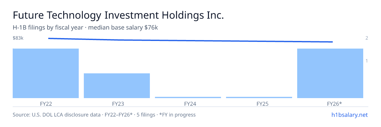Click the $83k salary axis label

point(18,38)
